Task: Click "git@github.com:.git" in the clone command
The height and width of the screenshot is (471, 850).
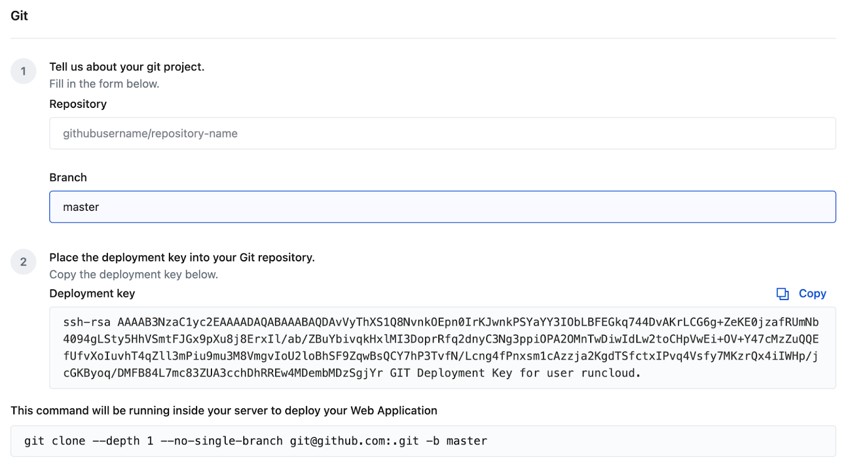Action: (354, 441)
